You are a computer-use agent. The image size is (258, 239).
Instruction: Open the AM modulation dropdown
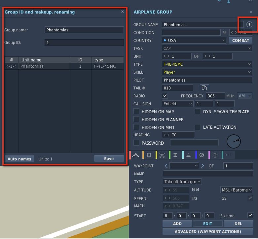click(x=244, y=96)
